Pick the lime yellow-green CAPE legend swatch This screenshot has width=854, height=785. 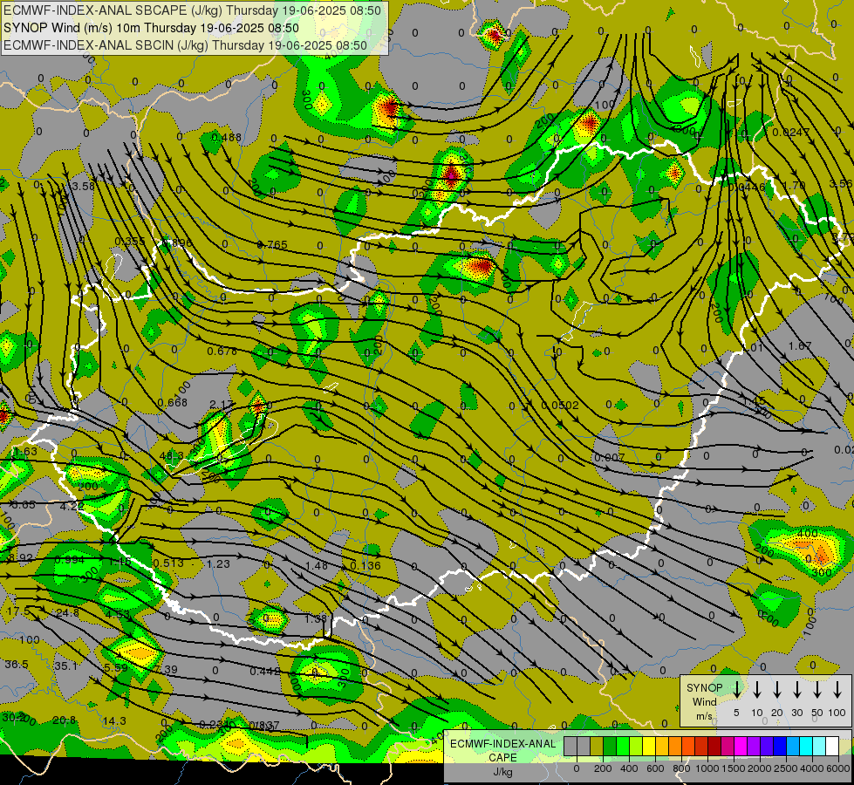coord(636,747)
